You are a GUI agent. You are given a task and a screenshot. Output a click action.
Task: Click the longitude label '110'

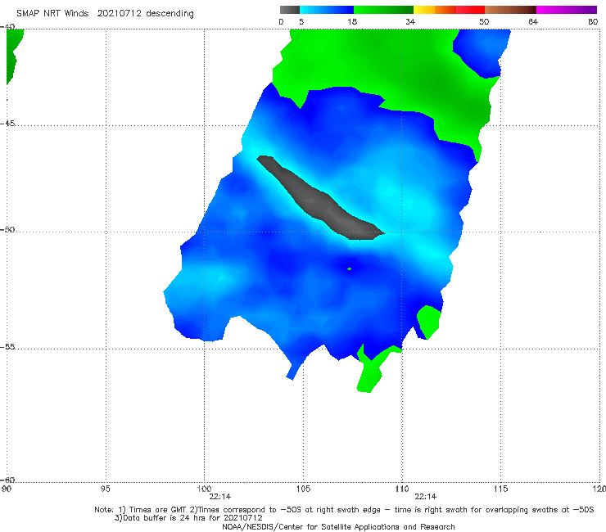pos(402,489)
